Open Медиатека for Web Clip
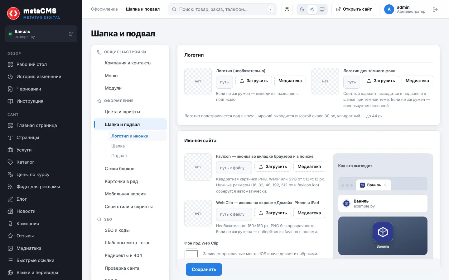This screenshot has width=449, height=280. [x=309, y=213]
